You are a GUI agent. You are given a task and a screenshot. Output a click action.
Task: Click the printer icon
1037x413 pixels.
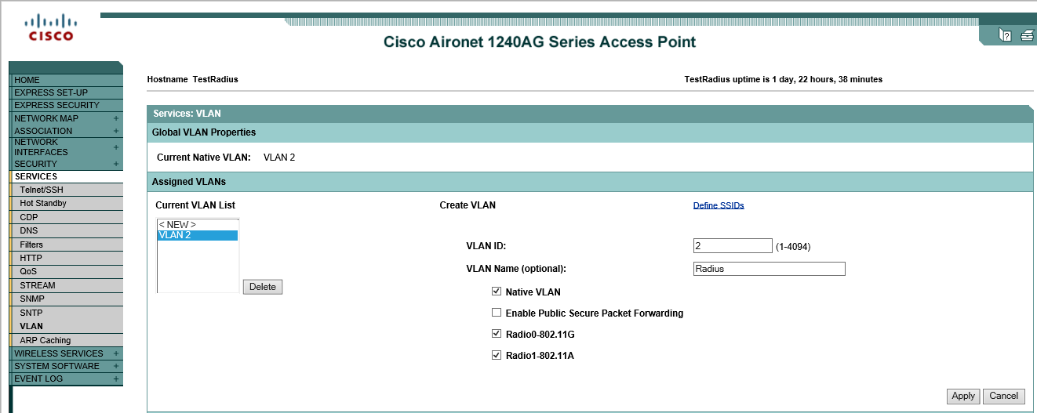tap(1027, 35)
